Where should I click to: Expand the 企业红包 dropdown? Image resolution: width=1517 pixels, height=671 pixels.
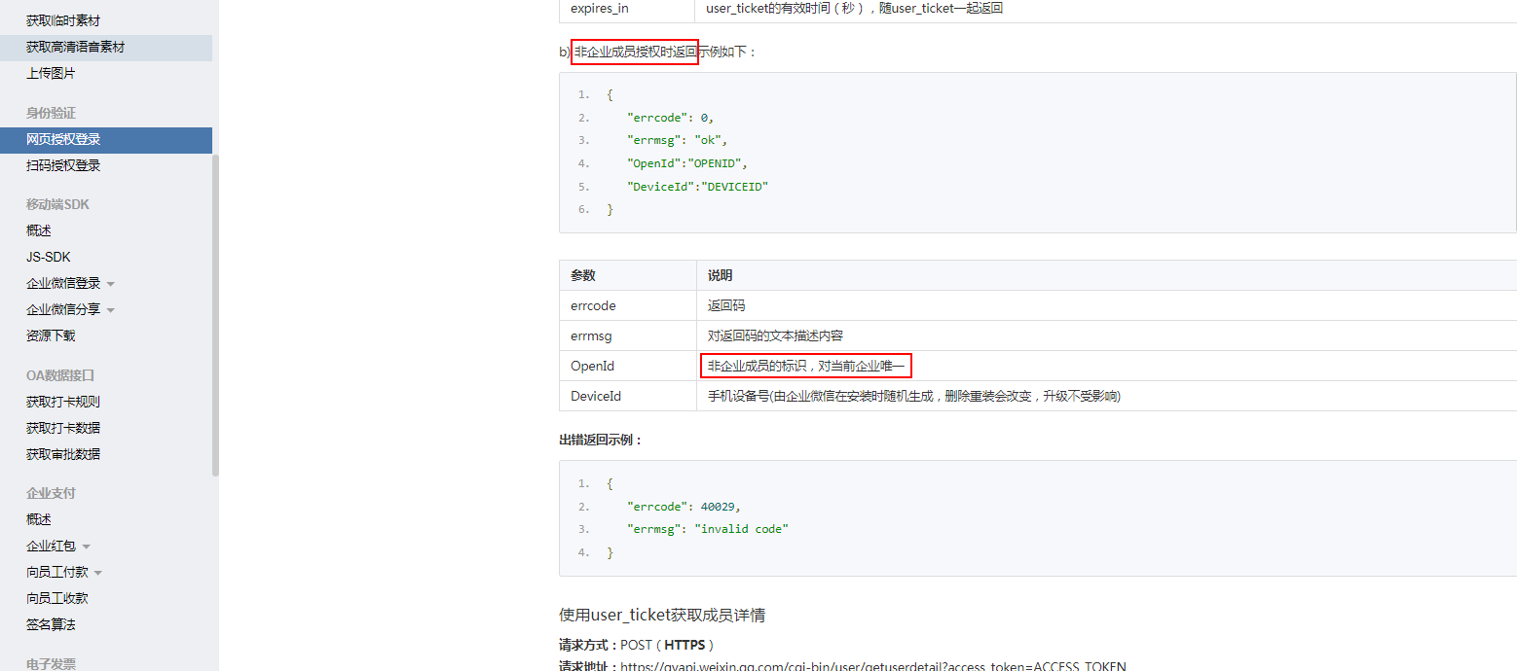point(55,545)
